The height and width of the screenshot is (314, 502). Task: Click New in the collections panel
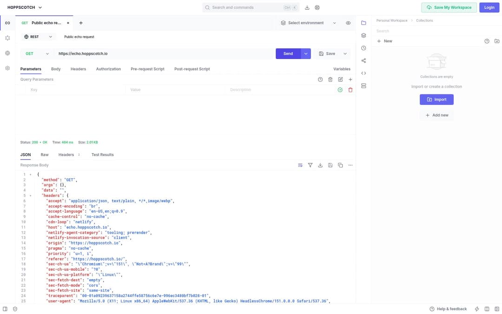(x=384, y=41)
